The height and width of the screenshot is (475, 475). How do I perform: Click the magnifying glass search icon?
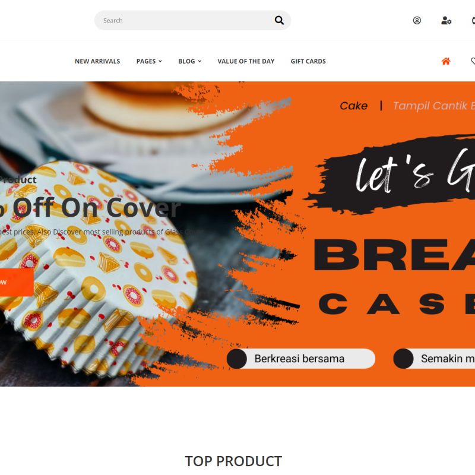pyautogui.click(x=279, y=20)
